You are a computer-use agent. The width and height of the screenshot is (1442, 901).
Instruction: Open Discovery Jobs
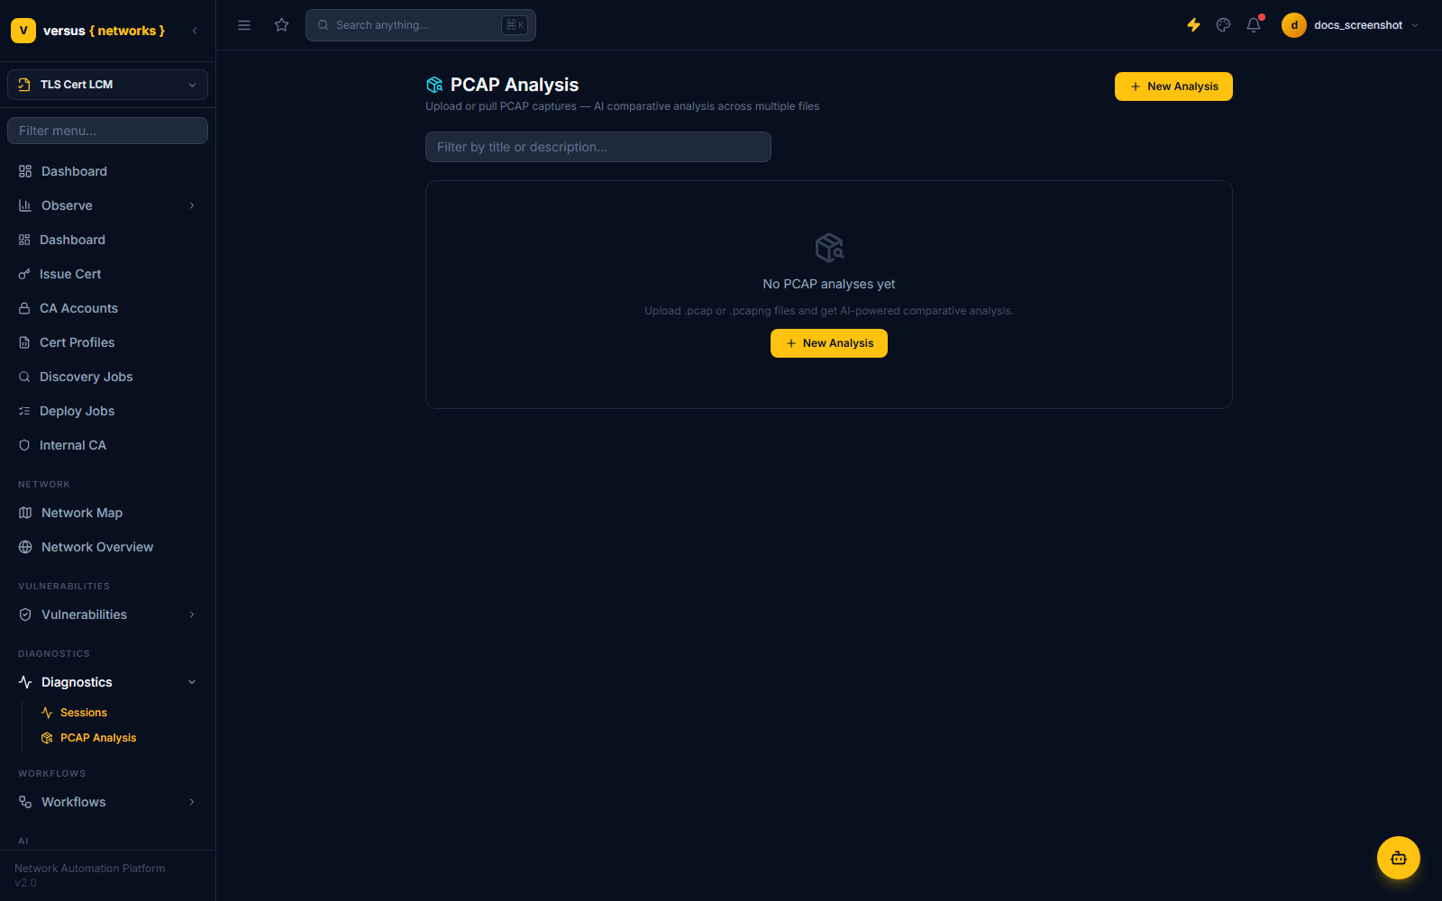pyautogui.click(x=107, y=377)
